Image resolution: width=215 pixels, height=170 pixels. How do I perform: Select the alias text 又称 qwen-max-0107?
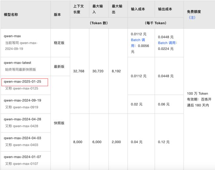coord(21,164)
